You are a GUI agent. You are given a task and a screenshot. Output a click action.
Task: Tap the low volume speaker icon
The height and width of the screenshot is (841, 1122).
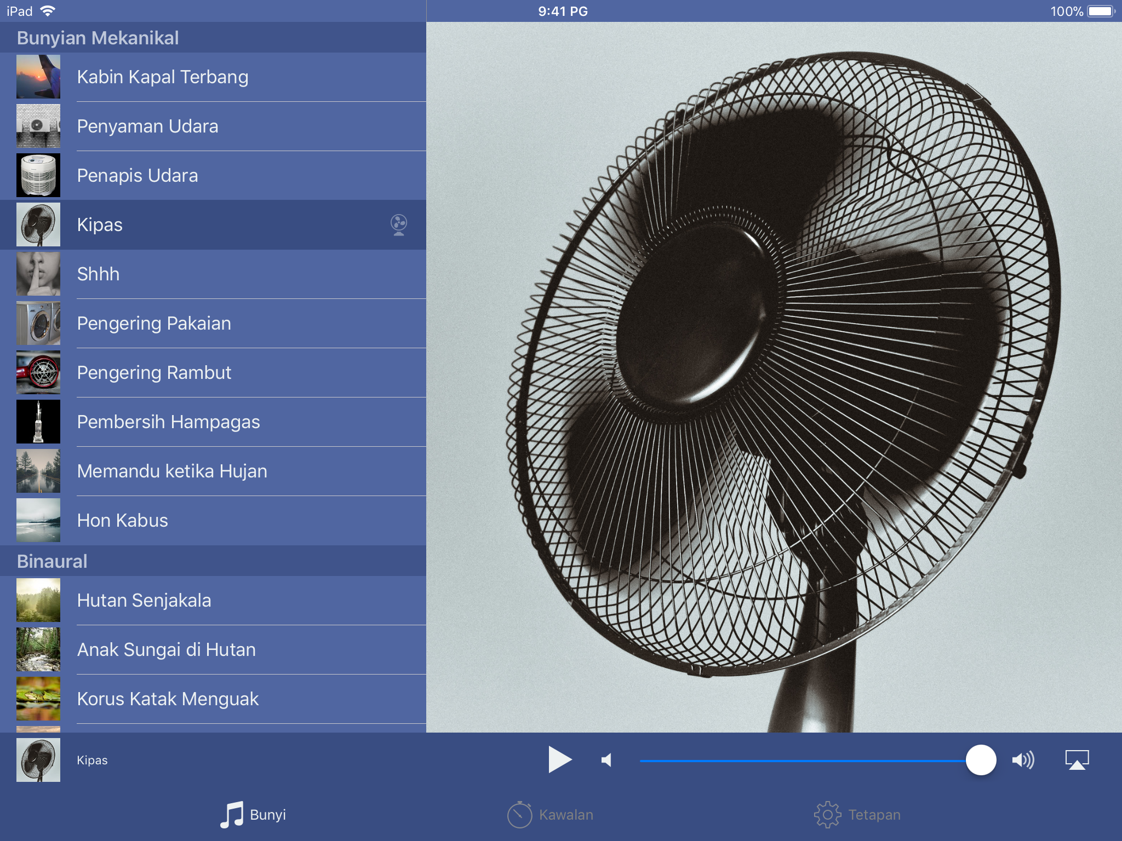click(x=606, y=760)
